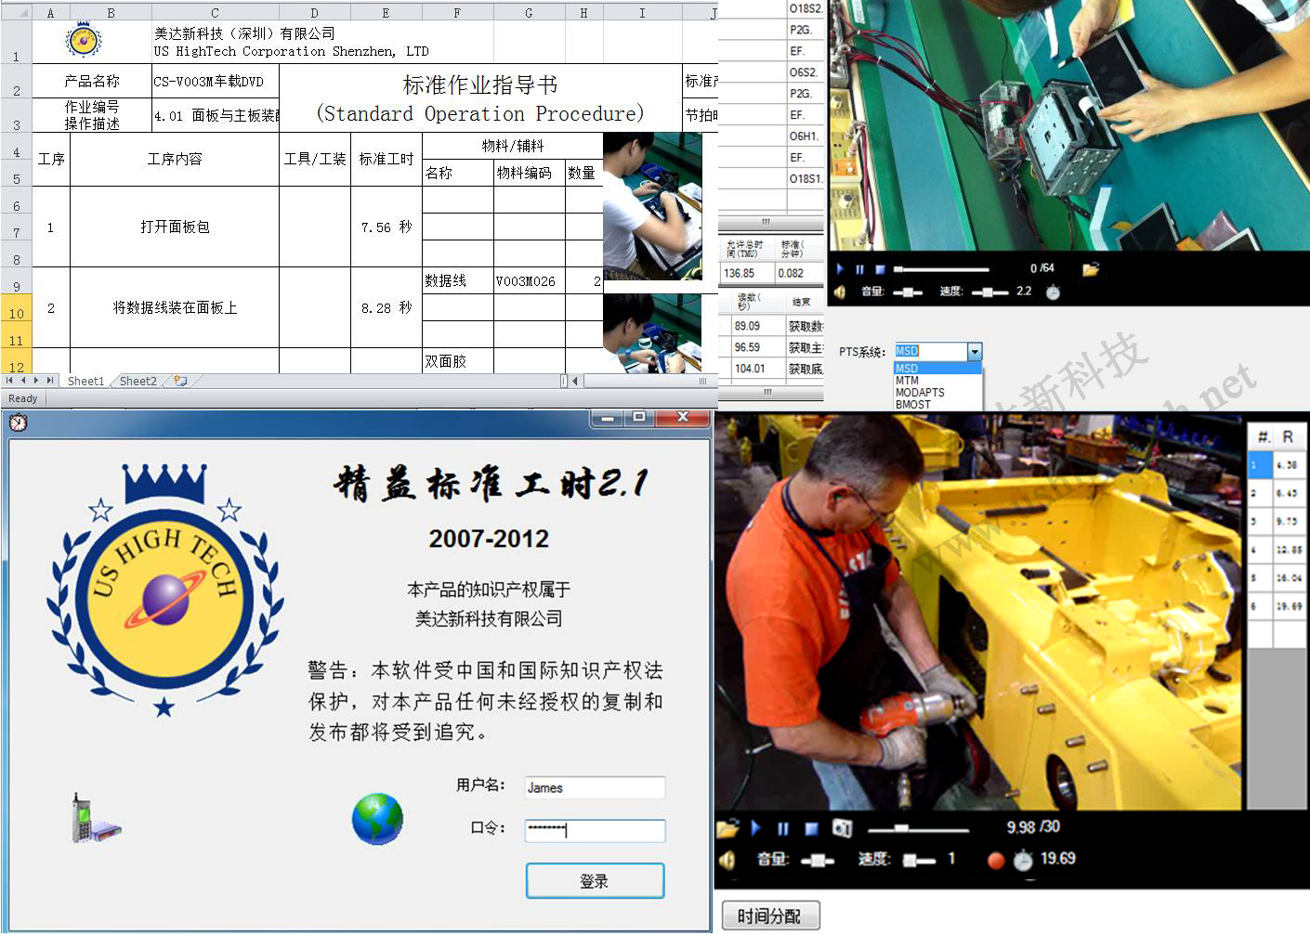Click previous sheet navigation arrow
Image resolution: width=1310 pixels, height=934 pixels.
click(x=22, y=381)
